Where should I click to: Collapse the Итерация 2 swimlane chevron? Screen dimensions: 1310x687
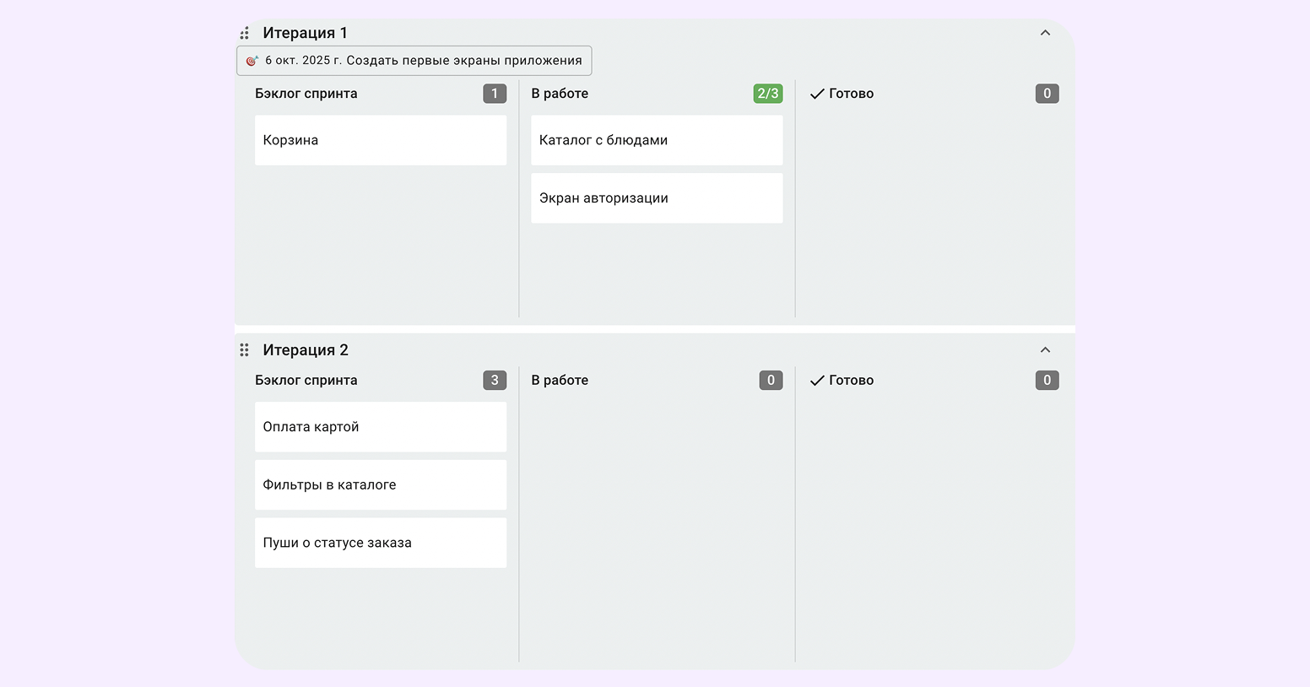(1045, 349)
